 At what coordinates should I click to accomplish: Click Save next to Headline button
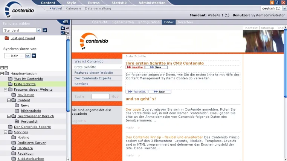click(156, 67)
